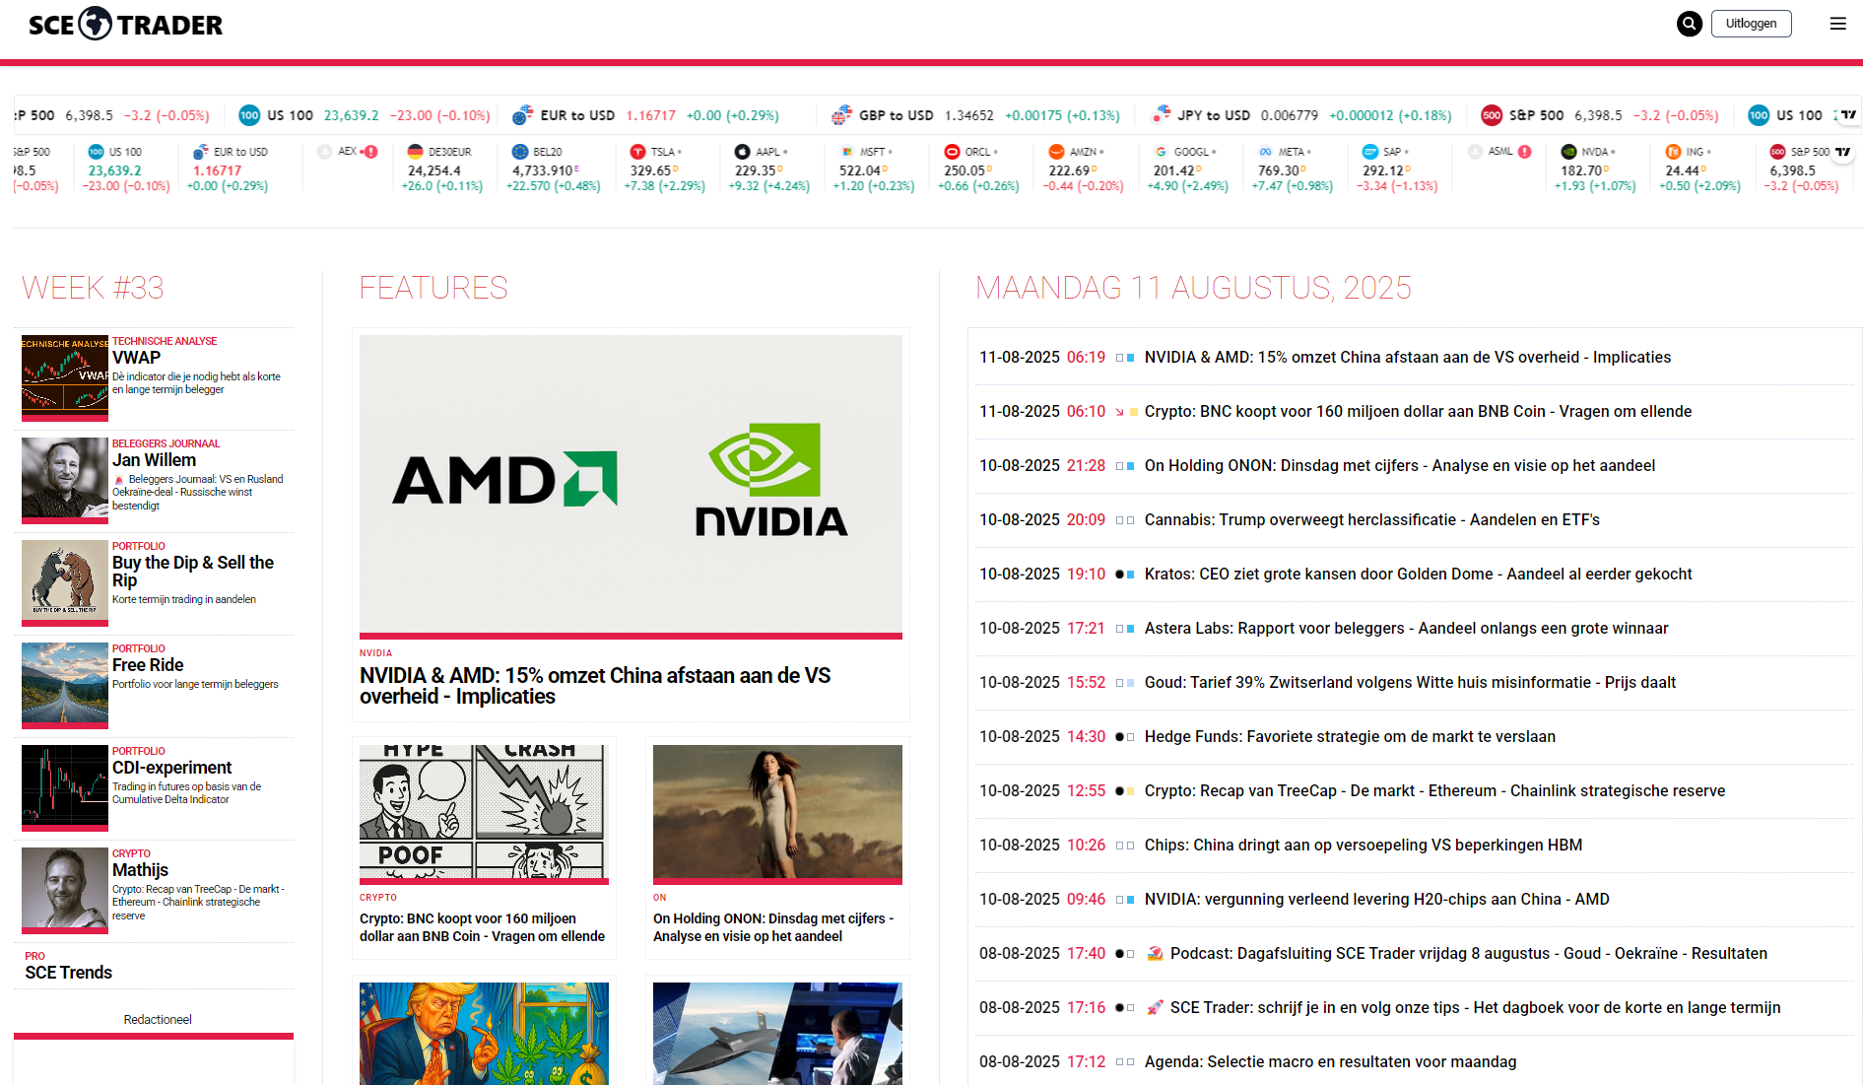
Task: Open the VWAP article title
Action: point(136,358)
